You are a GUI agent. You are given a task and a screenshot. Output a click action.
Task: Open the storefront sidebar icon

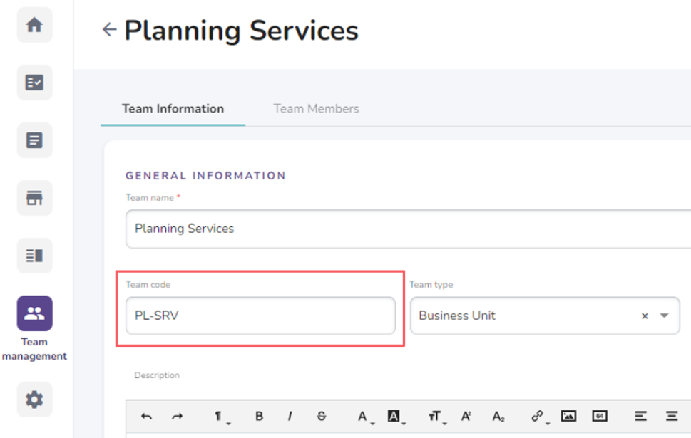tap(34, 198)
